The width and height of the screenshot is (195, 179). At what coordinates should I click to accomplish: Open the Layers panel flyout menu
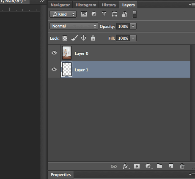click(192, 5)
